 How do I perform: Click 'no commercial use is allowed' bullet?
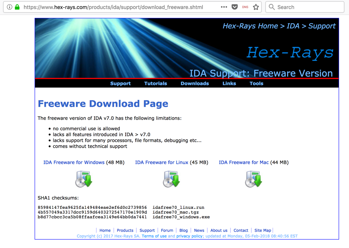pyautogui.click(x=86, y=129)
